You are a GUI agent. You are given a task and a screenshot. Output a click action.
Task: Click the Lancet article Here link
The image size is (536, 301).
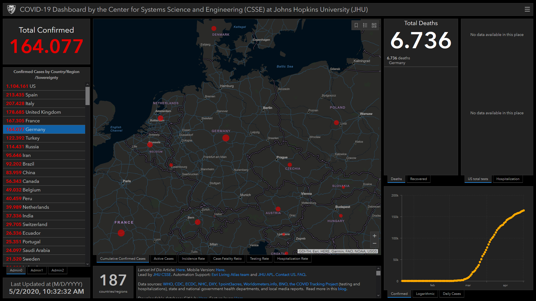(x=180, y=270)
